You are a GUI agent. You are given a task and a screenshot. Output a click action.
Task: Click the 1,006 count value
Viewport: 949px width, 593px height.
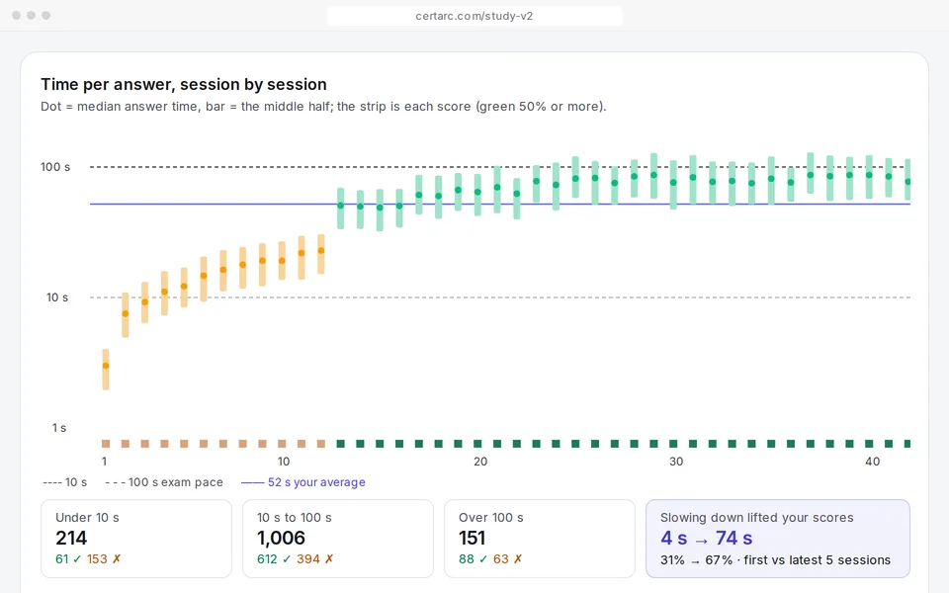click(281, 538)
